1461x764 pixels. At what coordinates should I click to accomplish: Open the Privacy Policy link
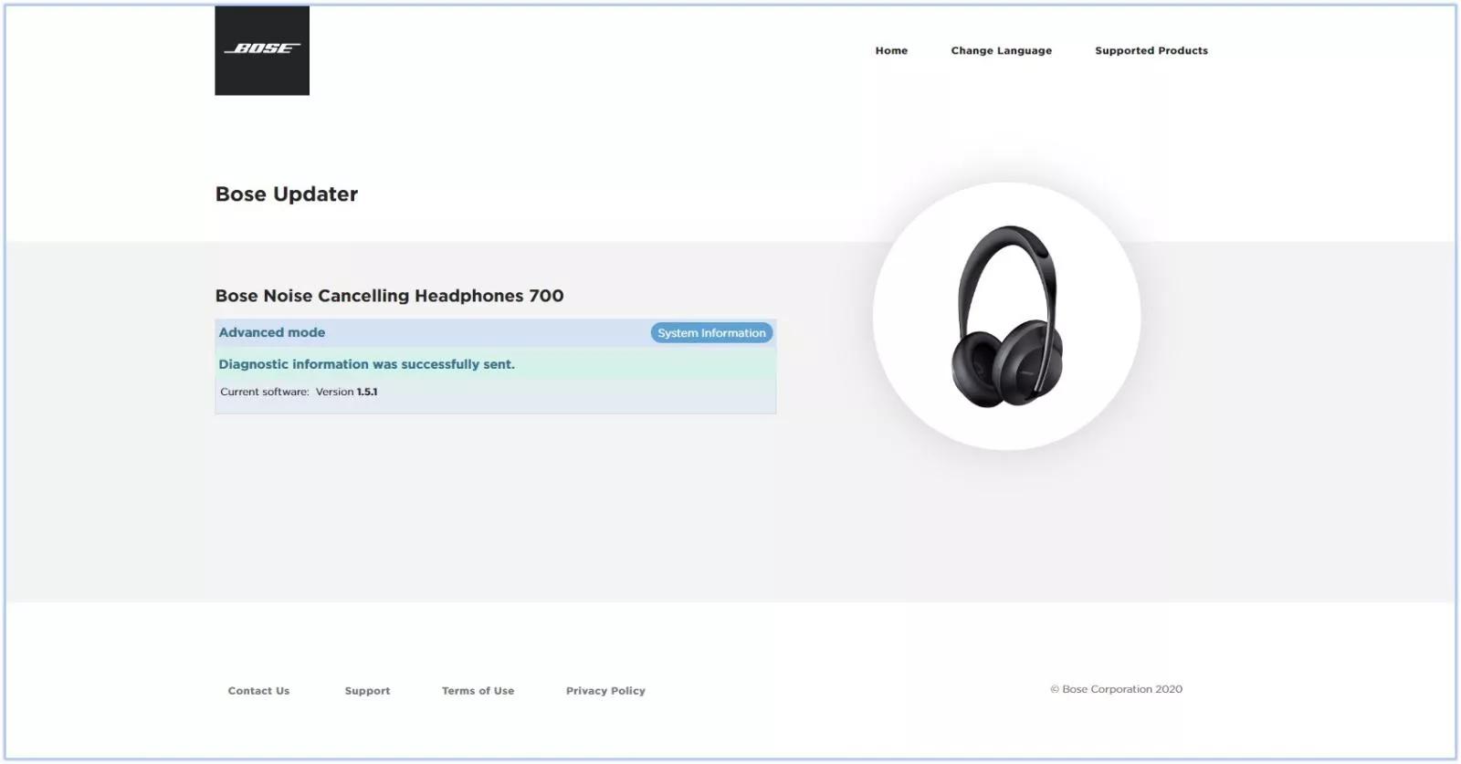tap(605, 691)
